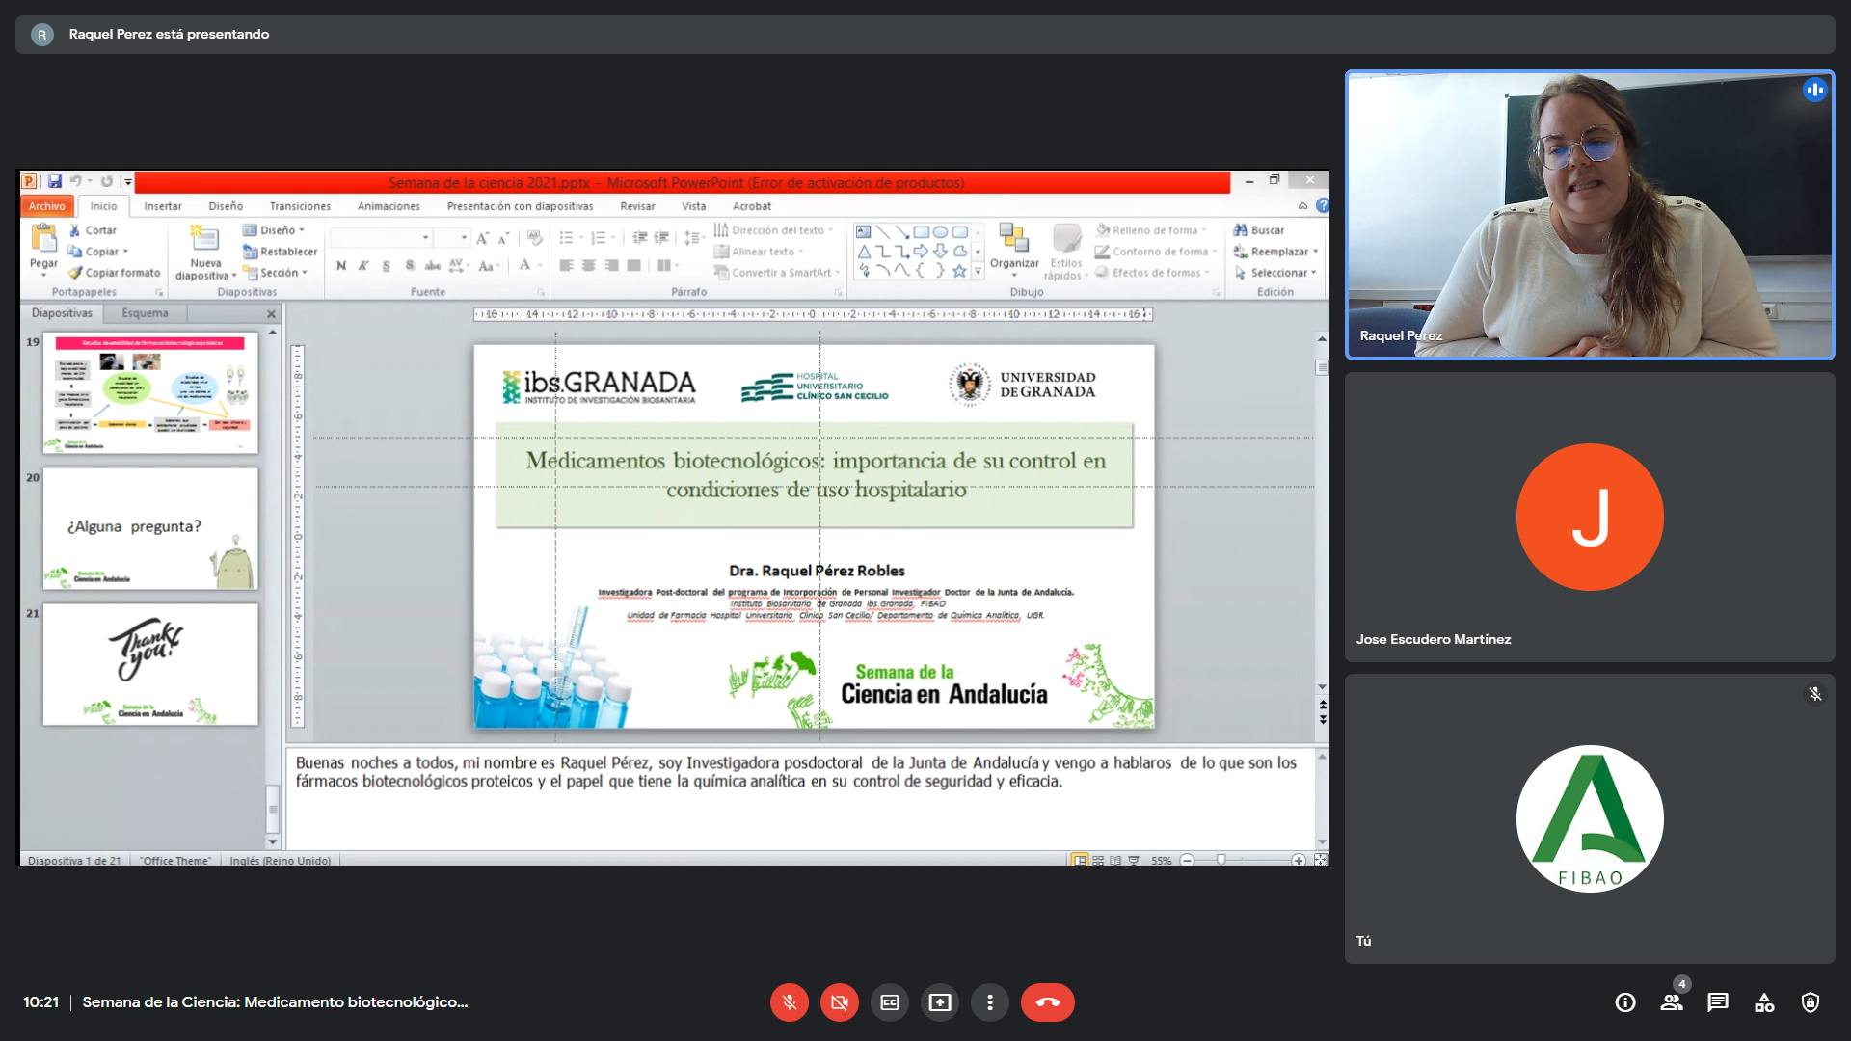Viewport: 1851px width, 1041px height.
Task: Open PowerPoint help question mark
Action: (1323, 205)
